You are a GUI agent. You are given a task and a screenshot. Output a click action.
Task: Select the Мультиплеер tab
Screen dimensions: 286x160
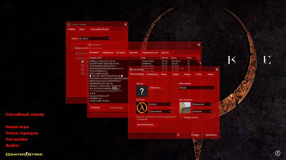(137, 74)
